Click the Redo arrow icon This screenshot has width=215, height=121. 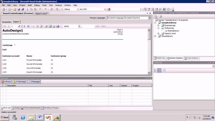(x=46, y=9)
